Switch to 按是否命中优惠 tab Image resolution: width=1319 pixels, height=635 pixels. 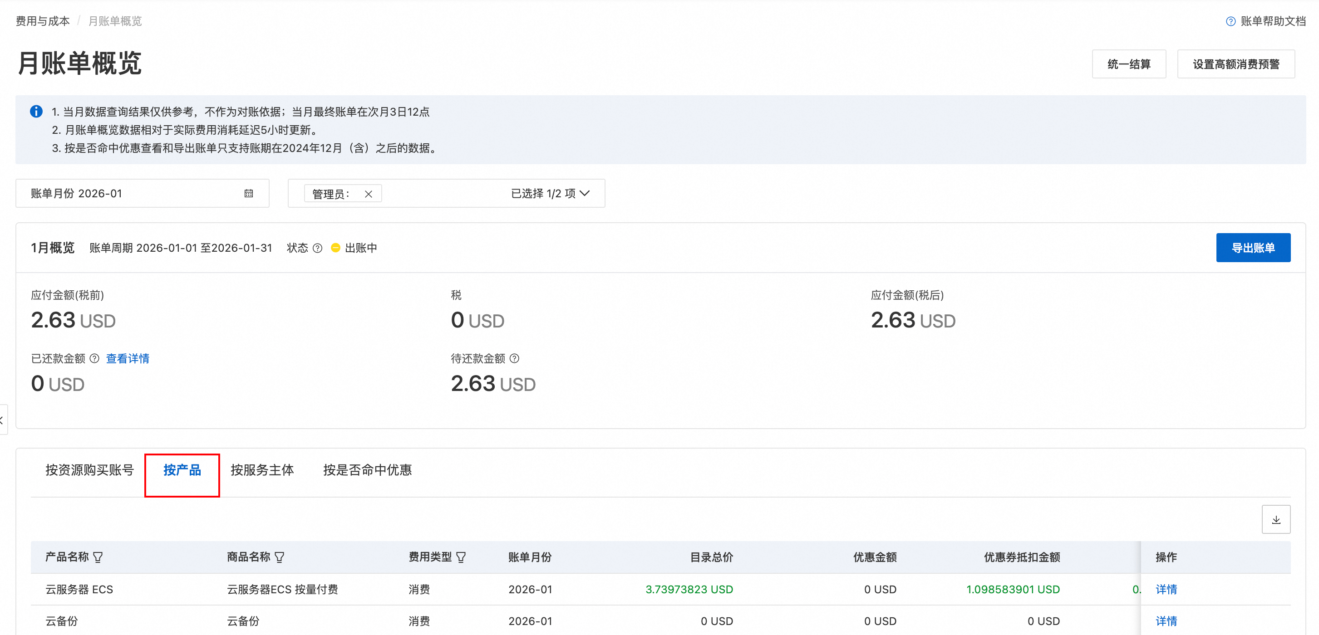[367, 470]
